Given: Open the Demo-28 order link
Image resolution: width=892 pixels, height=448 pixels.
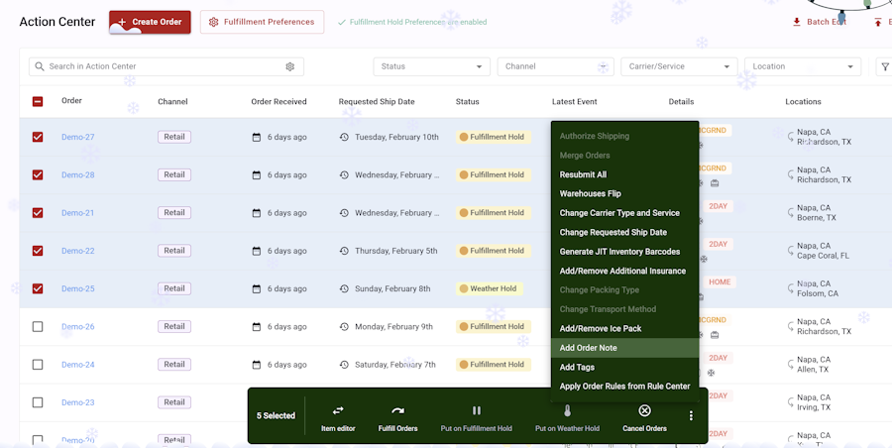Looking at the screenshot, I should click(78, 175).
